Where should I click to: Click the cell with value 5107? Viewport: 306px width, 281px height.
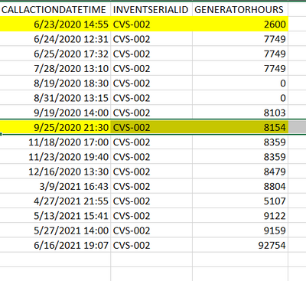click(x=240, y=201)
